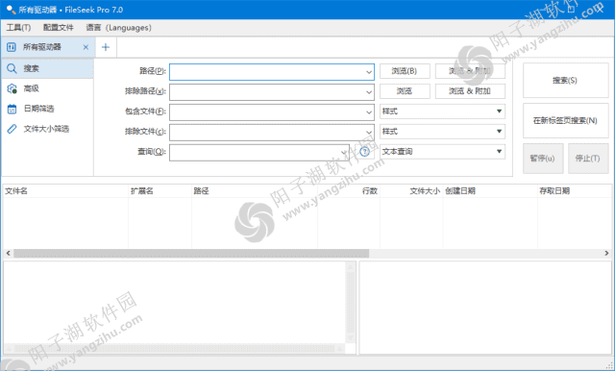Screen dimensions: 615x371
Task: Click the preview pane vertical scrollbar
Action: tap(350, 303)
